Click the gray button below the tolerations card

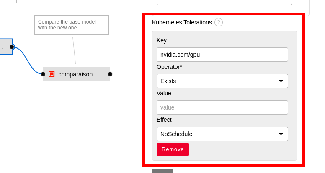(162, 171)
